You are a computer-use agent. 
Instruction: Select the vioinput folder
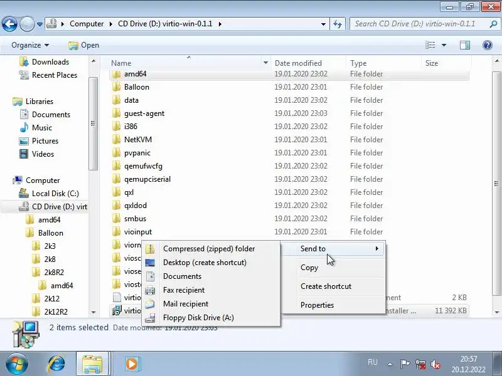pyautogui.click(x=138, y=232)
